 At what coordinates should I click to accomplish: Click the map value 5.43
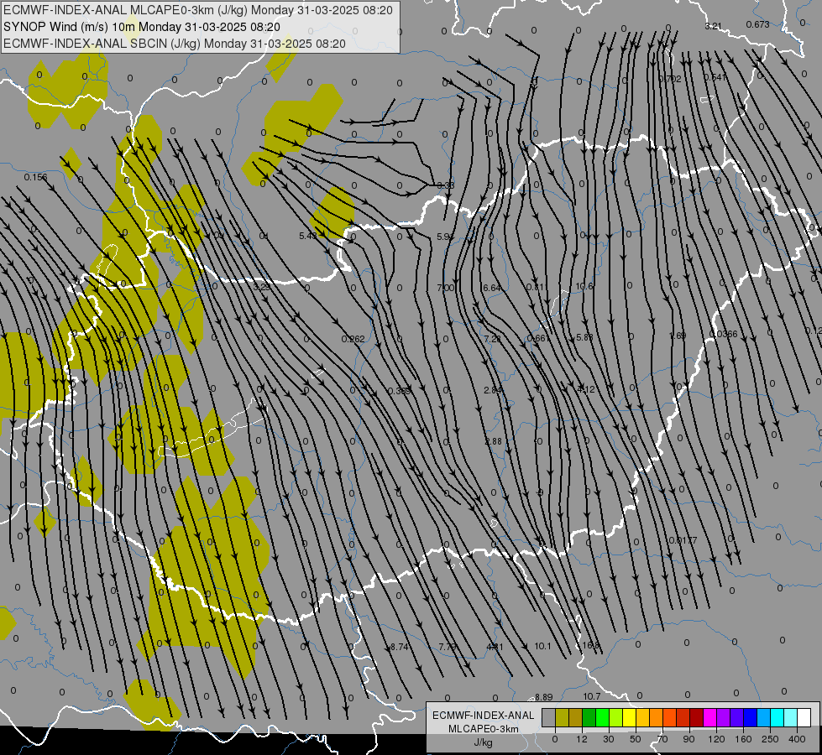point(308,236)
